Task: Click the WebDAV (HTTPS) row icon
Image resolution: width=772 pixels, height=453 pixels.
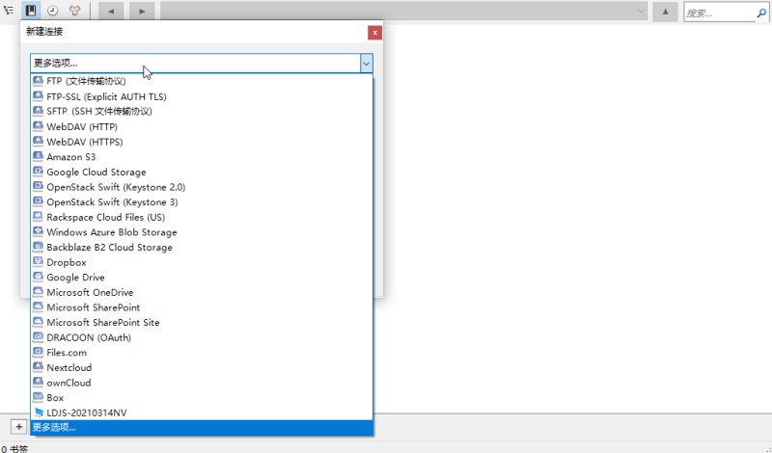Action: coord(38,141)
